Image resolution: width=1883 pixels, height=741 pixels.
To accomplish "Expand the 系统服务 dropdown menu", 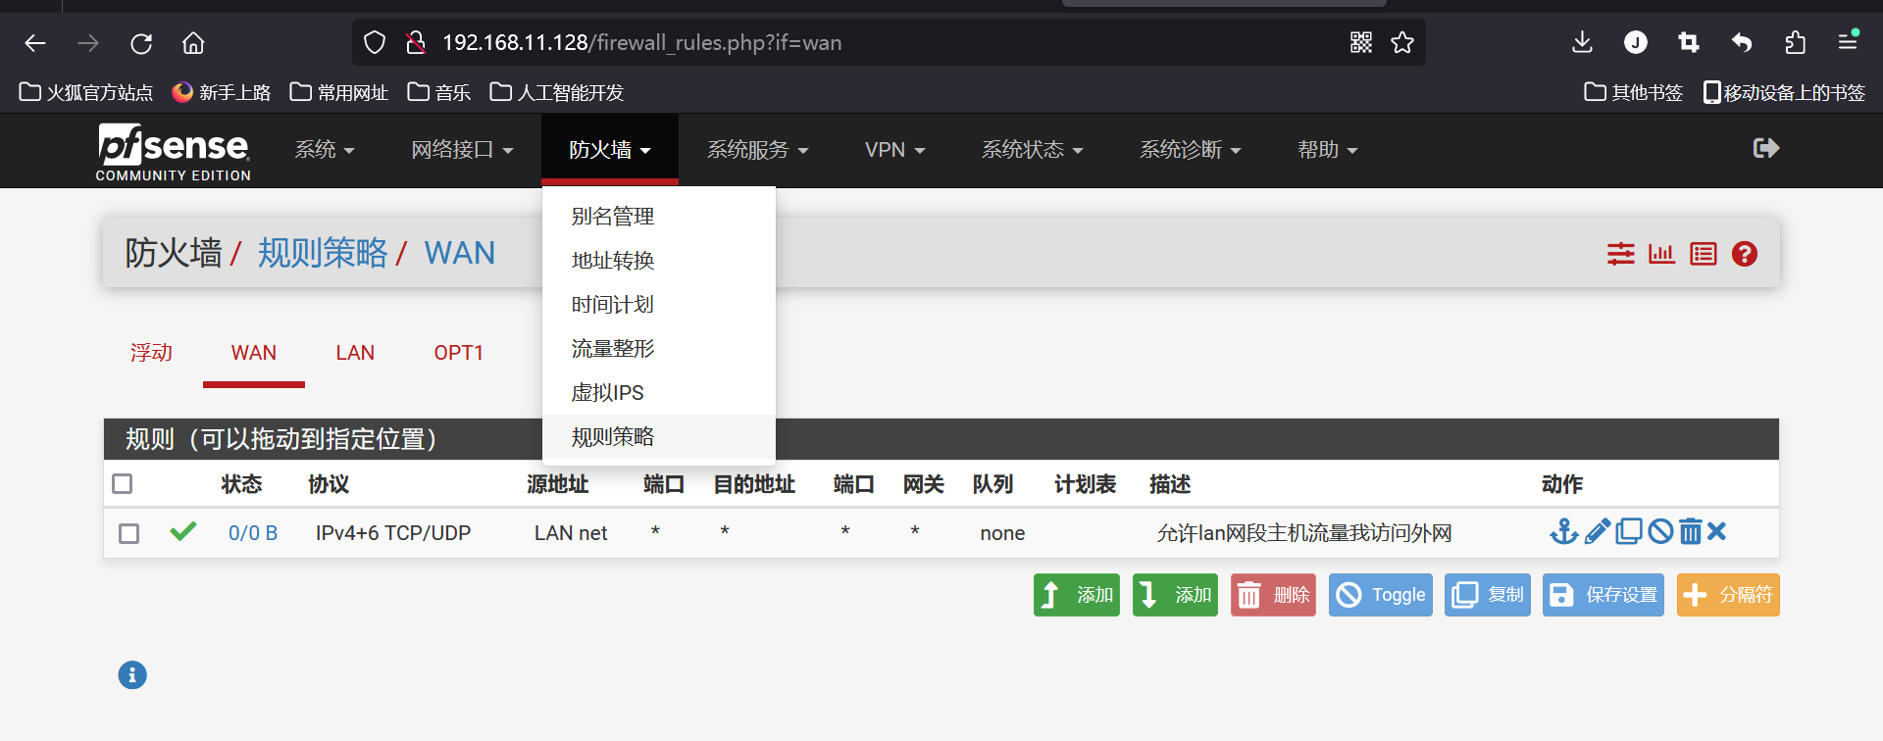I will coord(757,150).
